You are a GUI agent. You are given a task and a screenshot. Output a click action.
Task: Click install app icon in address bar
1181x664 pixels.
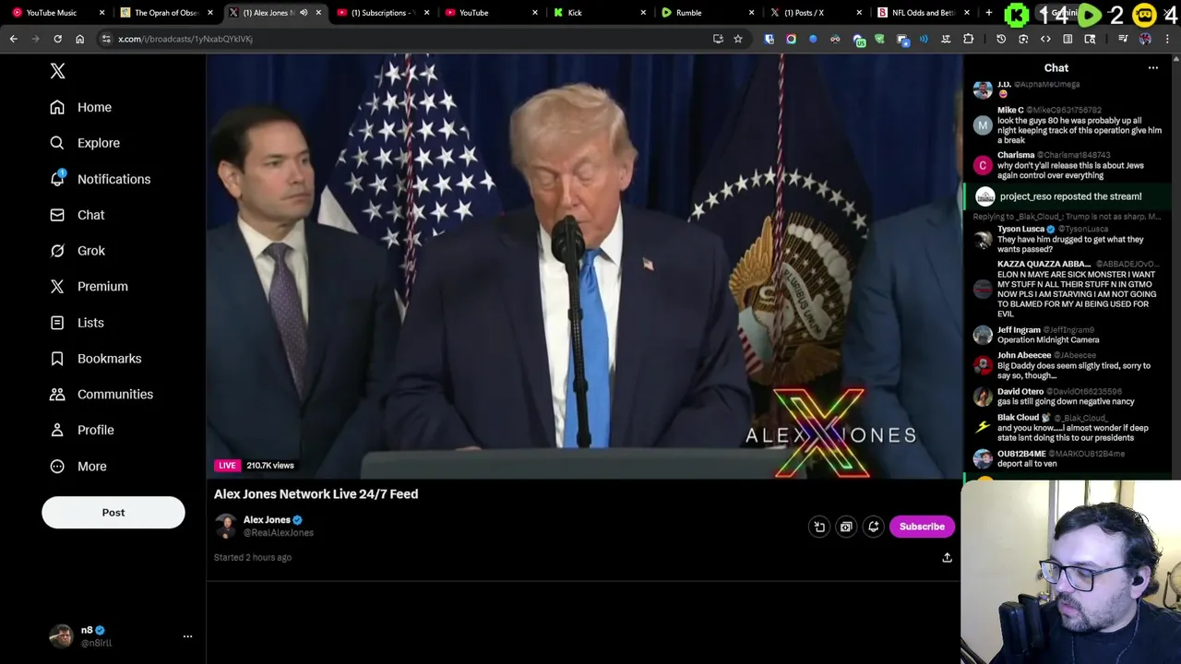[x=718, y=39]
